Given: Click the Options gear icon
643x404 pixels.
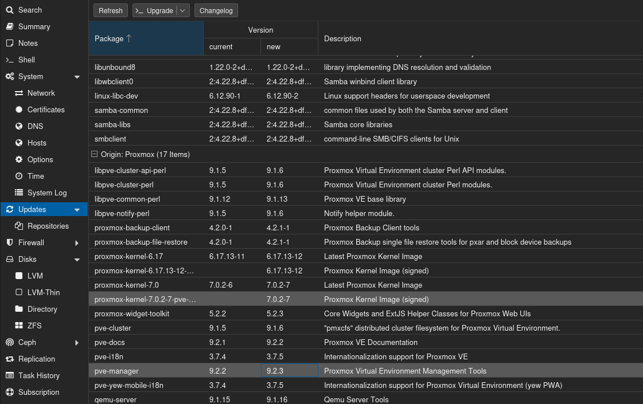Looking at the screenshot, I should click(19, 159).
